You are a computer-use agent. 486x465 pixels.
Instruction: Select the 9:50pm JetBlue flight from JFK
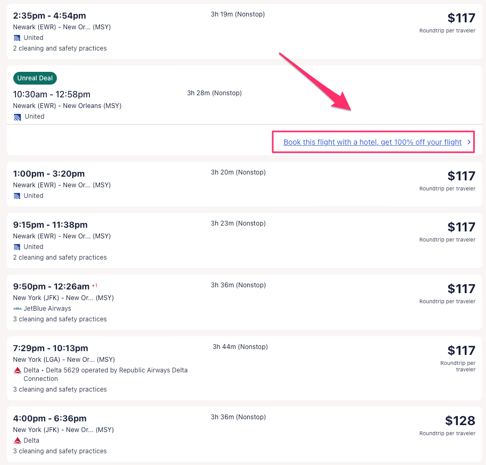51,287
